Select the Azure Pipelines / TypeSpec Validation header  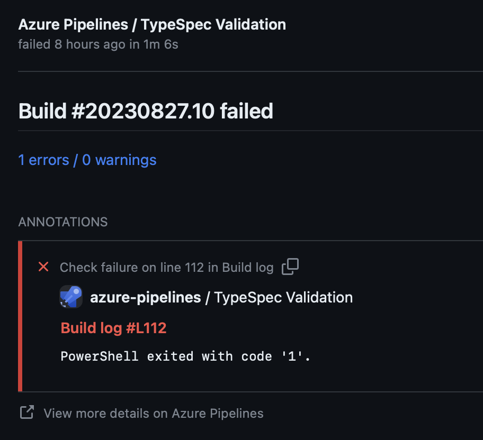[x=152, y=24]
